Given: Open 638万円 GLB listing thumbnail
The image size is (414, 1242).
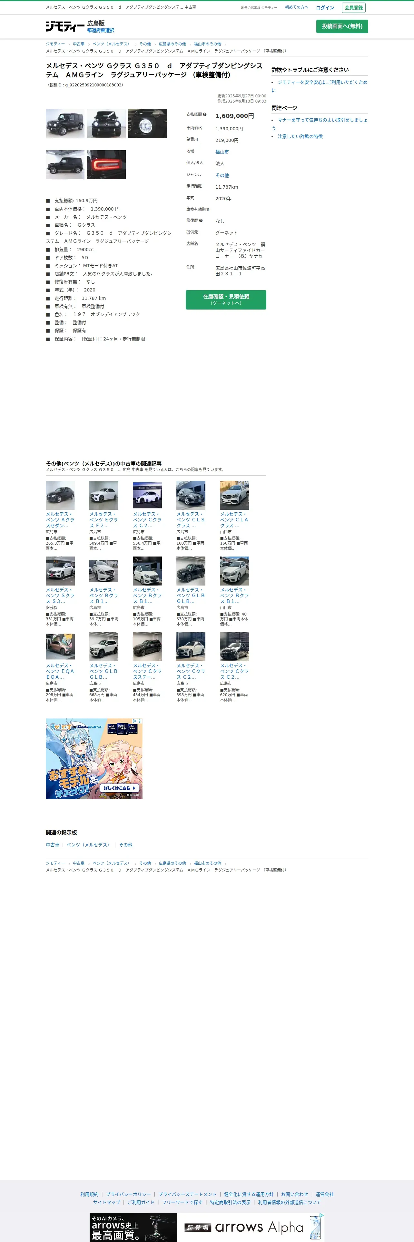Looking at the screenshot, I should coord(191,571).
